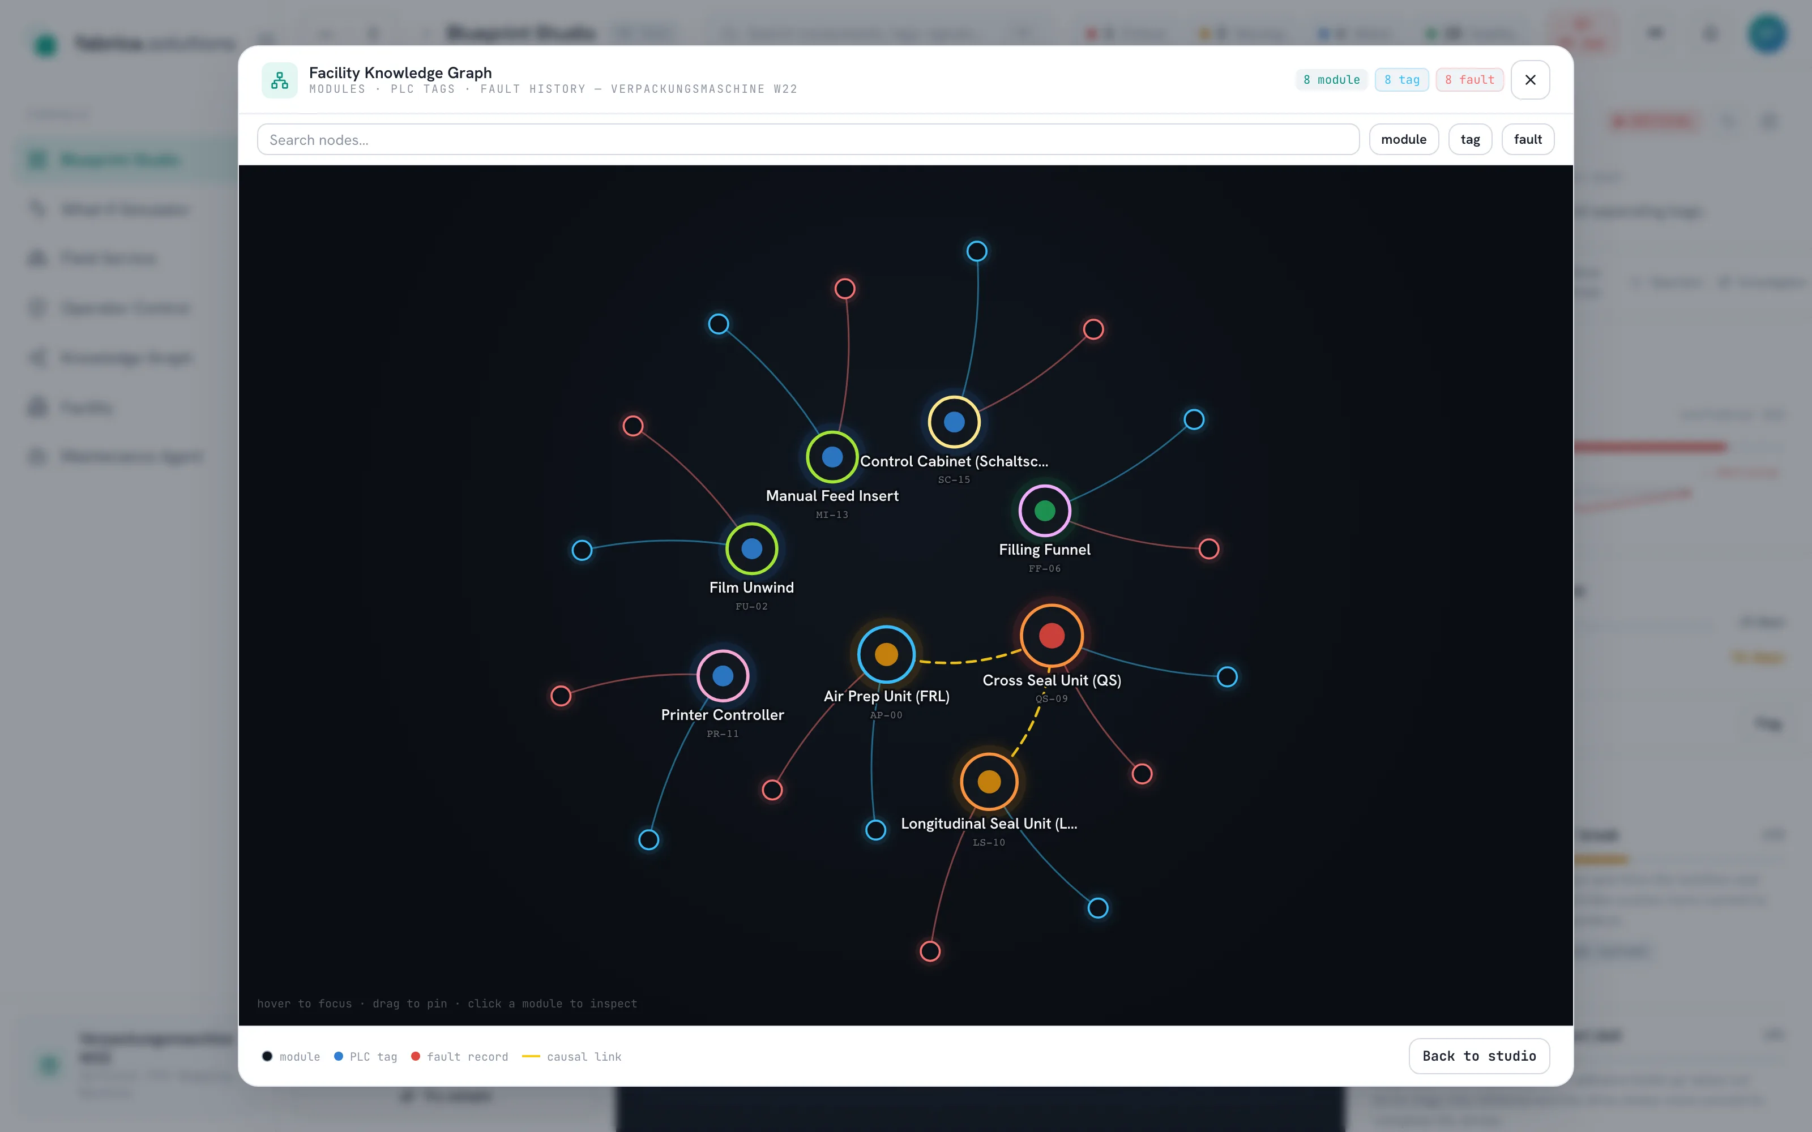This screenshot has width=1812, height=1132.
Task: Click causal link between Air Prep and Cross Seal
Action: [x=969, y=661]
